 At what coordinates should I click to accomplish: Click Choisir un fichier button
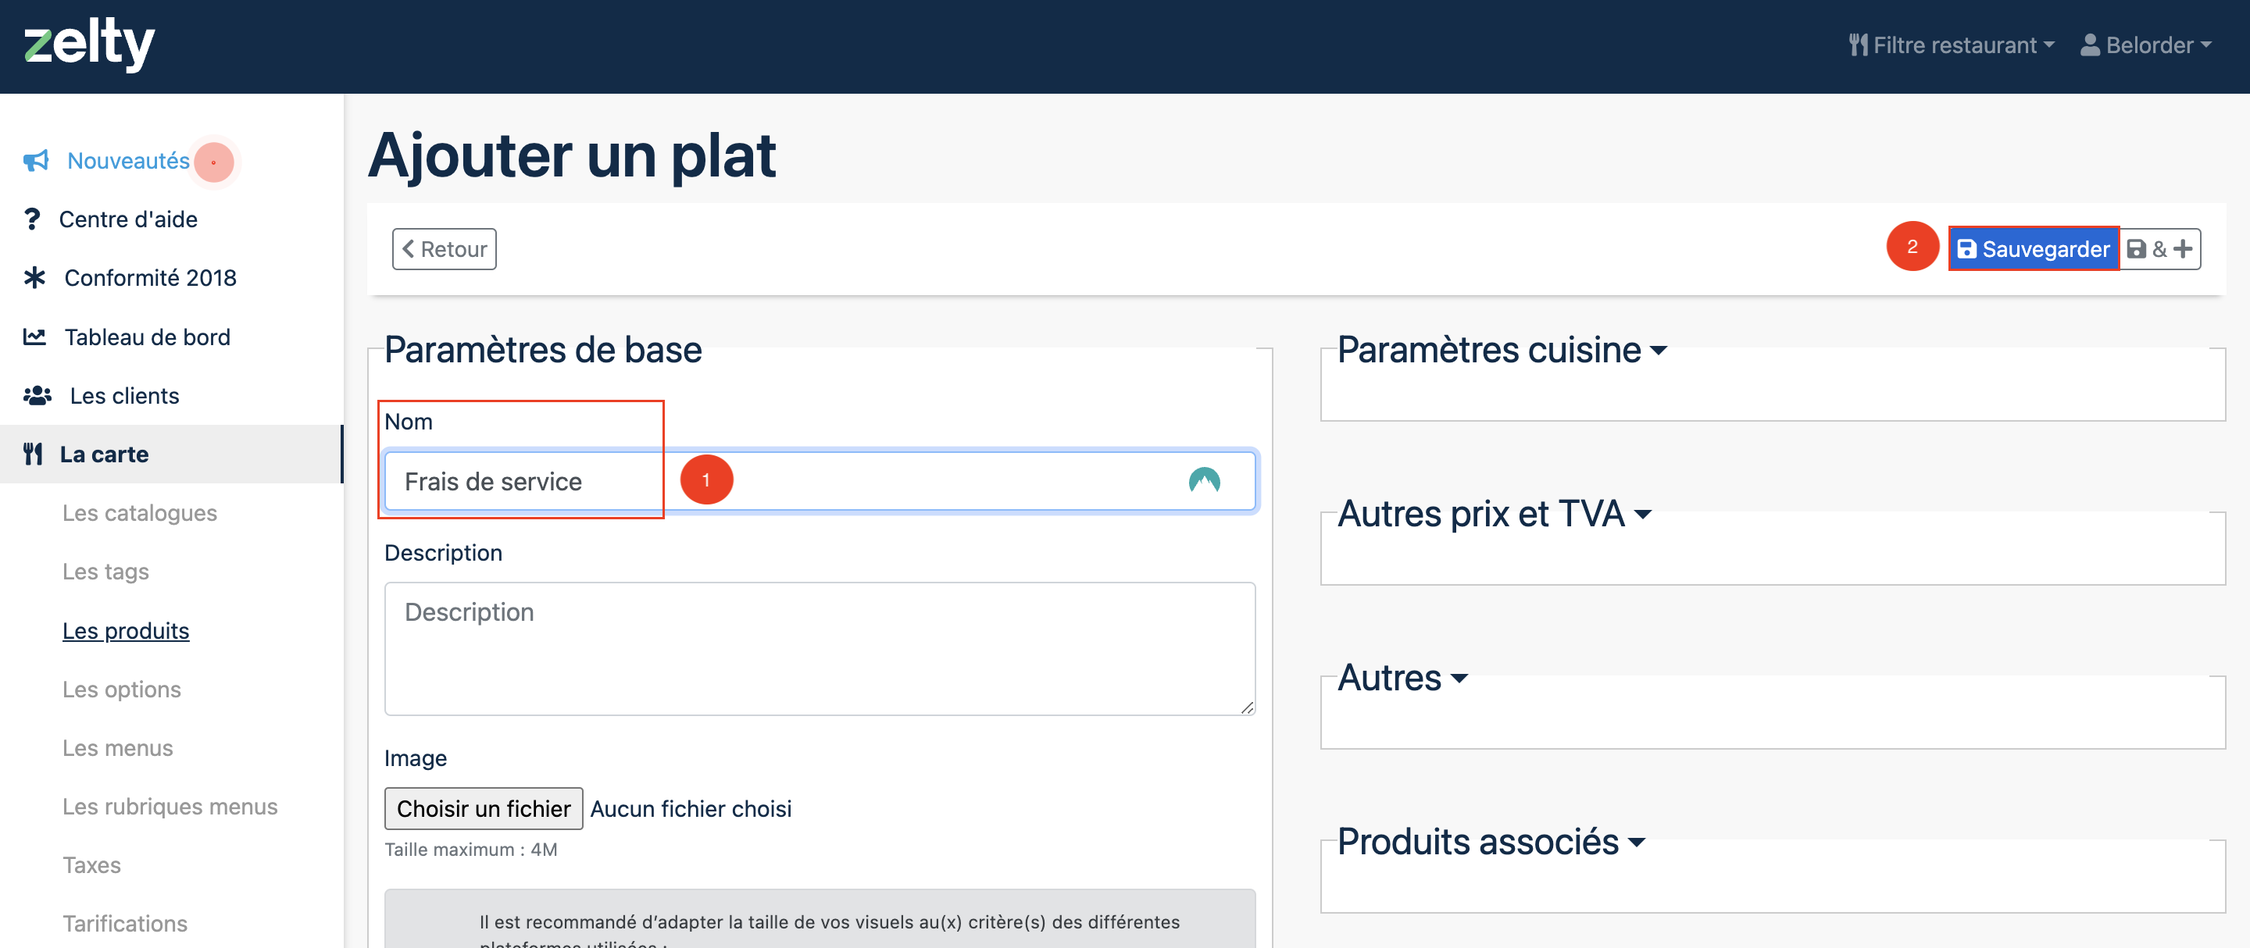tap(484, 808)
